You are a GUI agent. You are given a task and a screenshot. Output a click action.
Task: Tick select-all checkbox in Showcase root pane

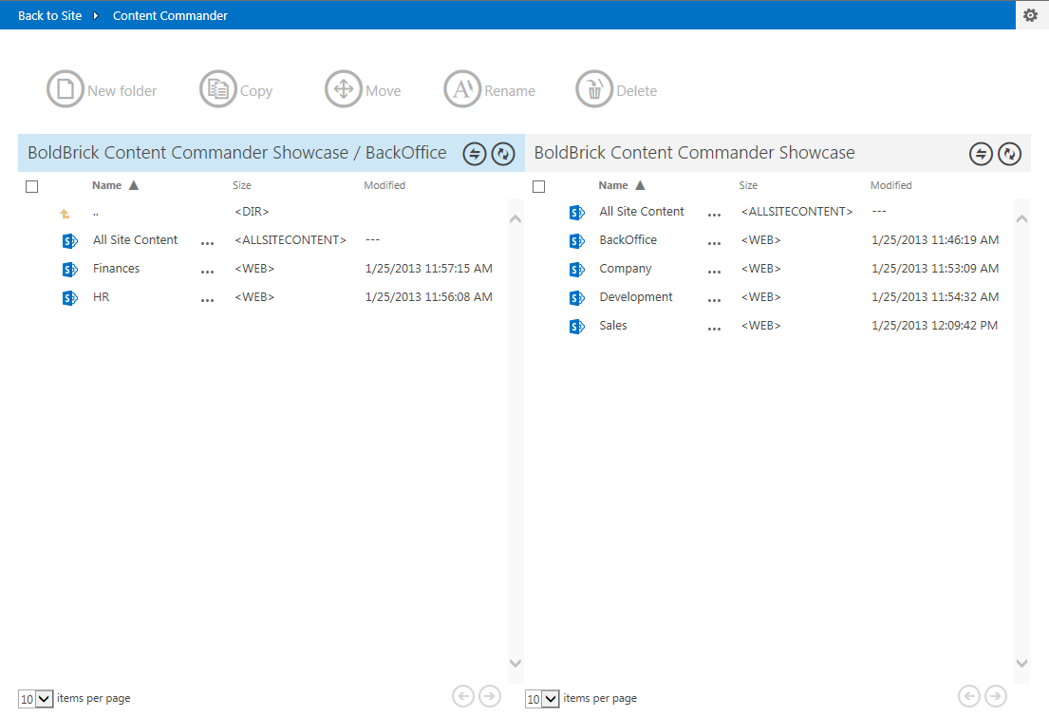538,187
